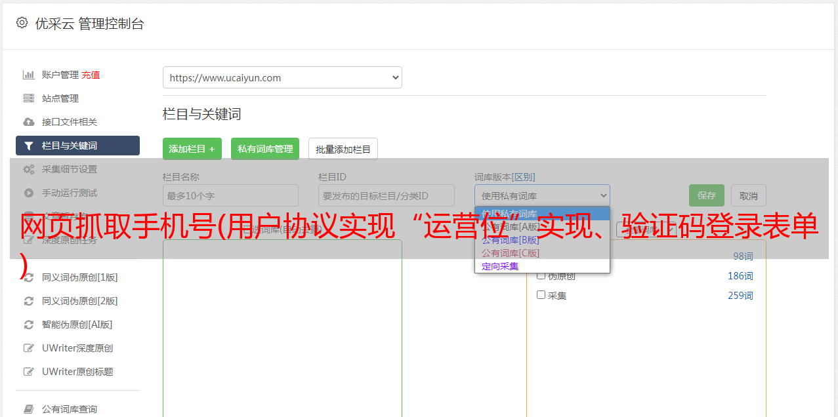Click the play icon for 手动运行测试

[x=29, y=193]
